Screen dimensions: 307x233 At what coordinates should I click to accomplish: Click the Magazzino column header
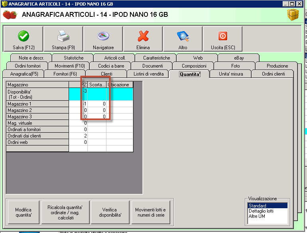37,85
